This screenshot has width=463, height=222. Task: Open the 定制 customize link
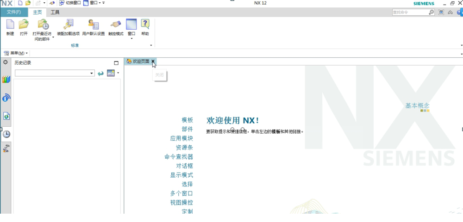coord(187,211)
